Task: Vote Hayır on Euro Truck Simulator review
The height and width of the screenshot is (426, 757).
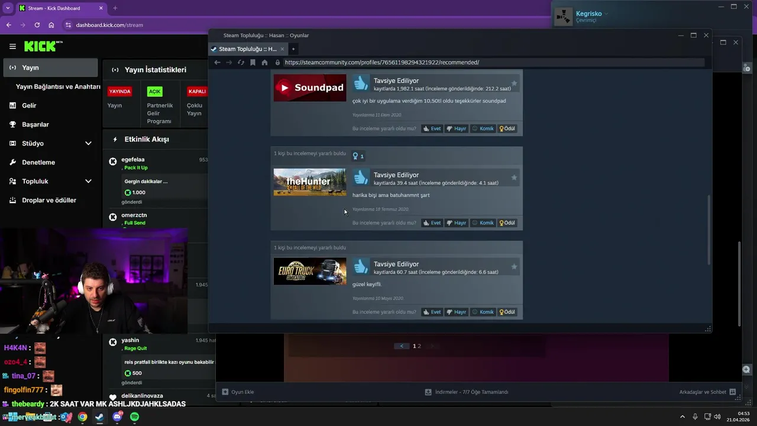Action: click(456, 312)
